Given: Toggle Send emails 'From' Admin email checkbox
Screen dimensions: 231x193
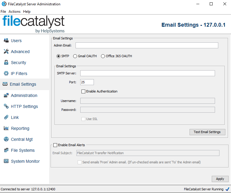Looking at the screenshot, I should (x=80, y=162).
